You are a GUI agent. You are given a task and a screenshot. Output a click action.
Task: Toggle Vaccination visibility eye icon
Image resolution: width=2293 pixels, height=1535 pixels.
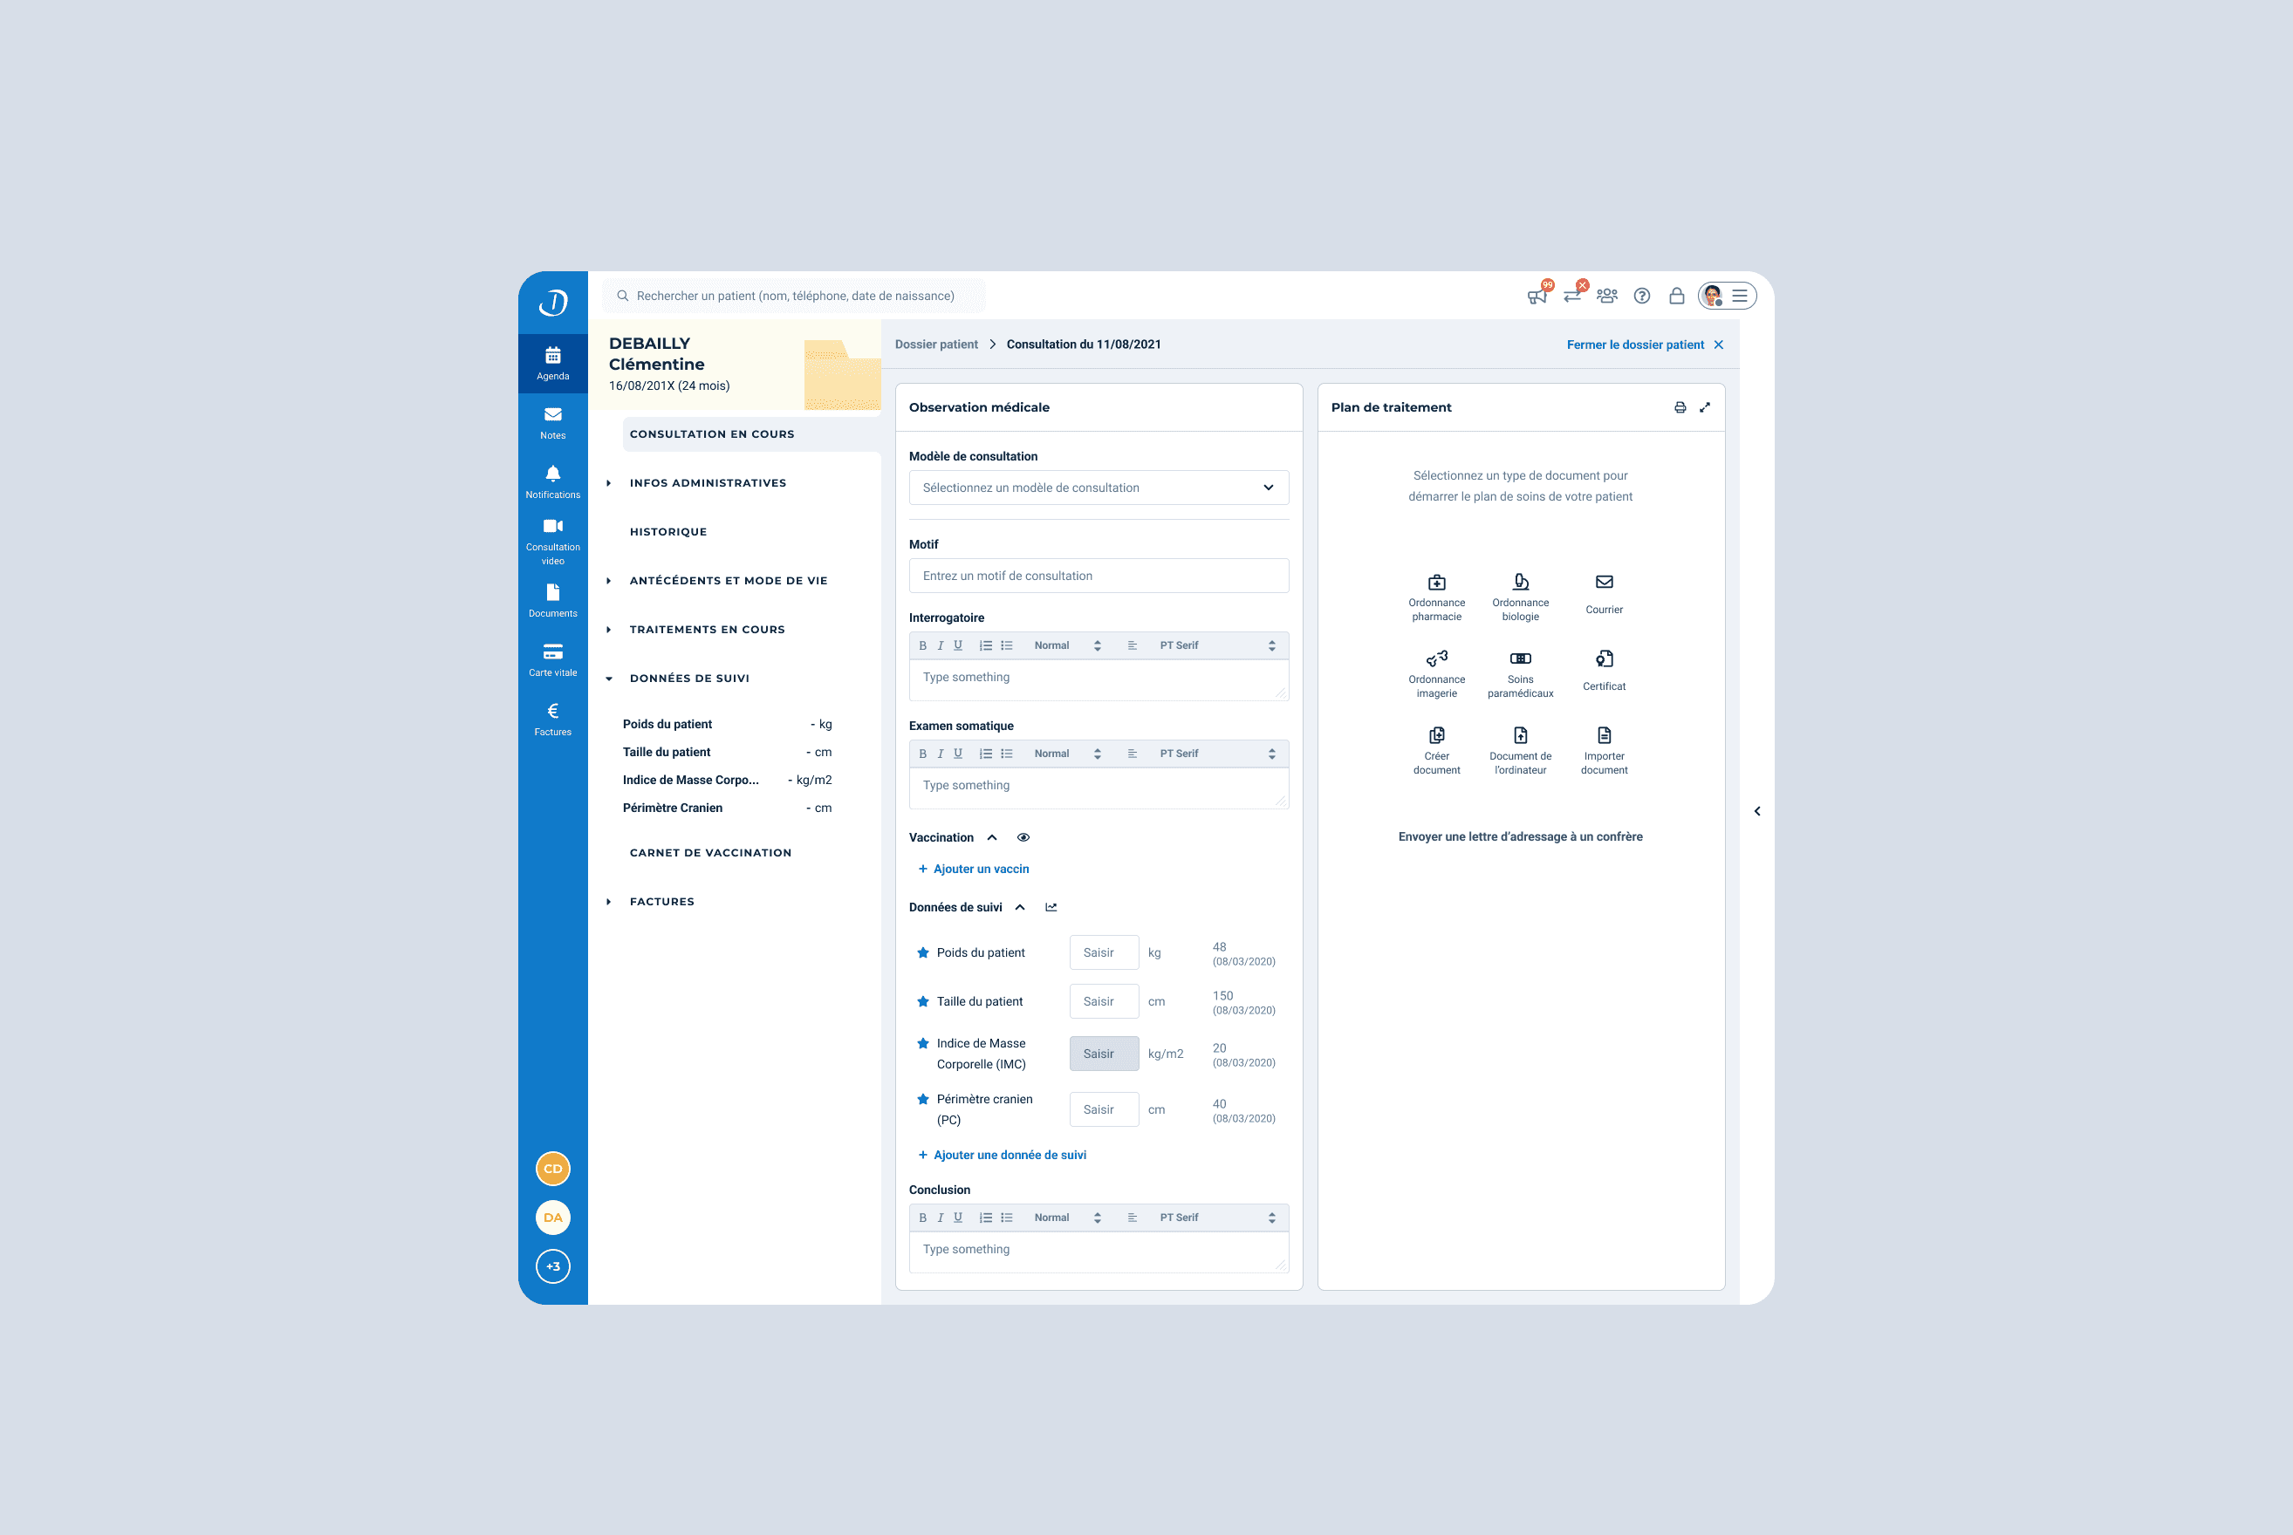tap(1023, 838)
